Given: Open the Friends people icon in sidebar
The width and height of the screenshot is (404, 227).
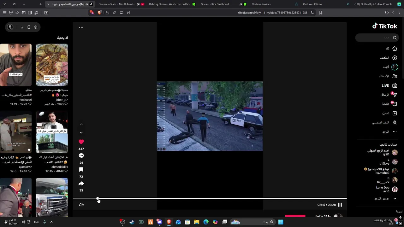Looking at the screenshot, I should click(395, 76).
